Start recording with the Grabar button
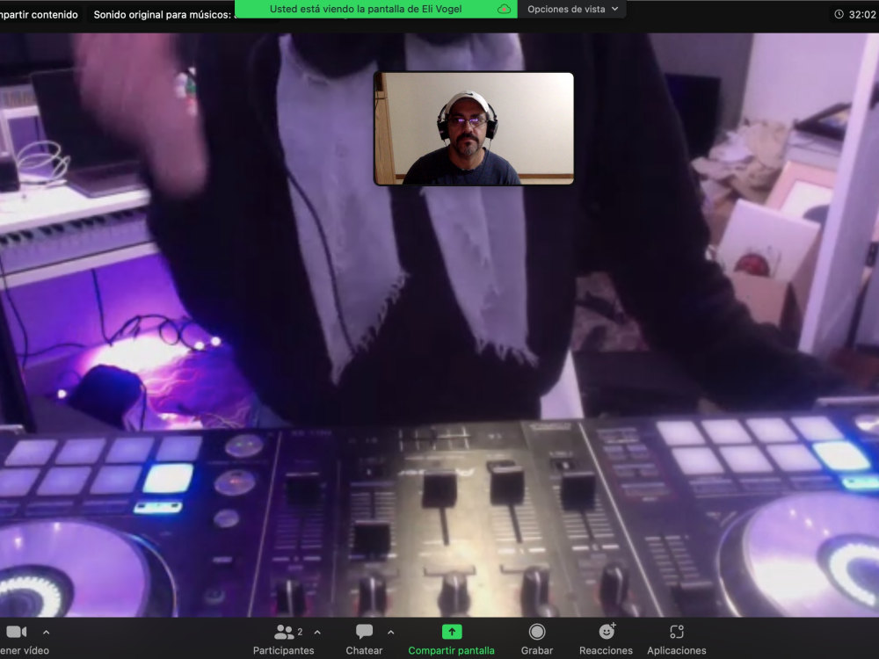Image resolution: width=879 pixels, height=659 pixels. [537, 640]
